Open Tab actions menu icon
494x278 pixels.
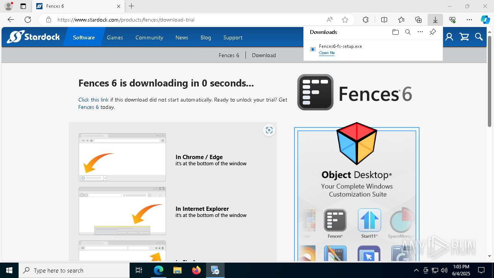coord(23,6)
